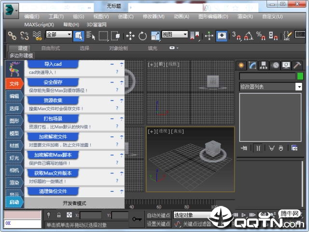Activate the Select and Move tool
This screenshot has height=232, width=309.
(130, 35)
